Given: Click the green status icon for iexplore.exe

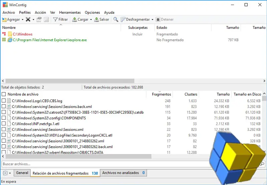Looking at the screenshot, I should pos(4,40).
